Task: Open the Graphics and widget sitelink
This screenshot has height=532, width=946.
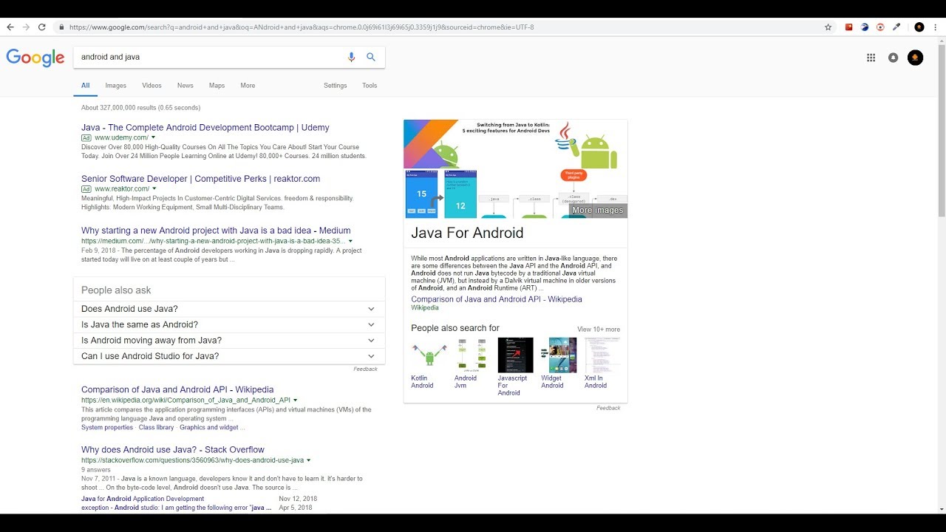Action: (209, 427)
